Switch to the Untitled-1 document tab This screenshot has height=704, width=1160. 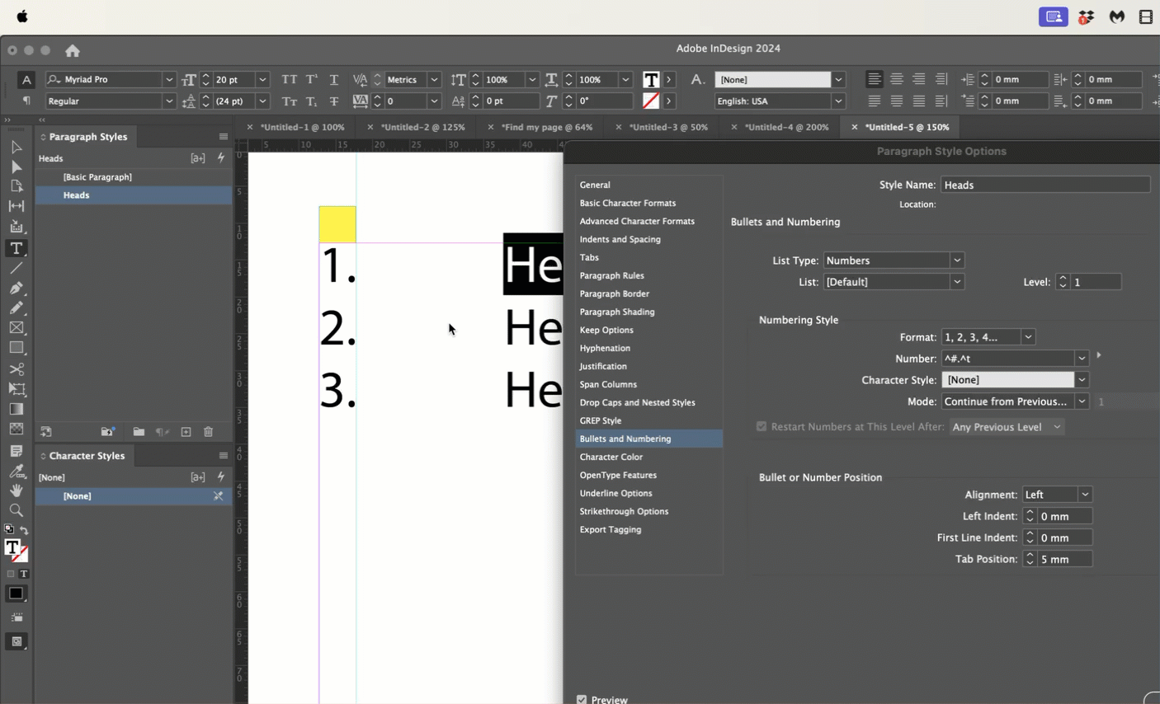click(x=303, y=127)
